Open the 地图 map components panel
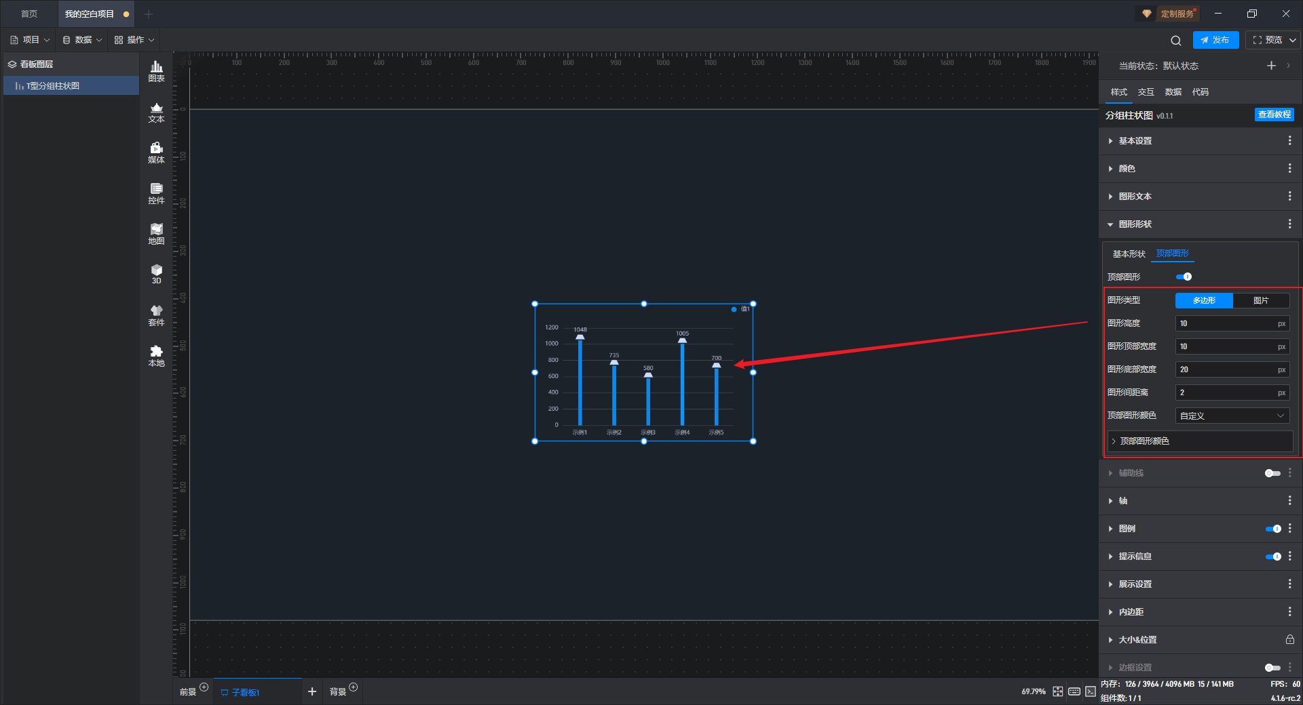Image resolution: width=1303 pixels, height=705 pixels. [156, 234]
